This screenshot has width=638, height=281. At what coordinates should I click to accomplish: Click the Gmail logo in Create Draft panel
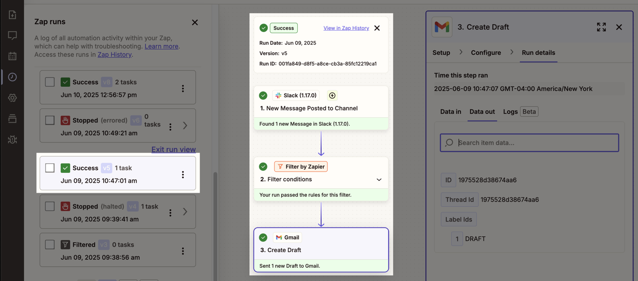(442, 27)
